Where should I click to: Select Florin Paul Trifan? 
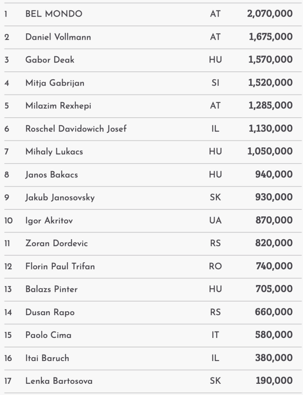click(x=60, y=267)
